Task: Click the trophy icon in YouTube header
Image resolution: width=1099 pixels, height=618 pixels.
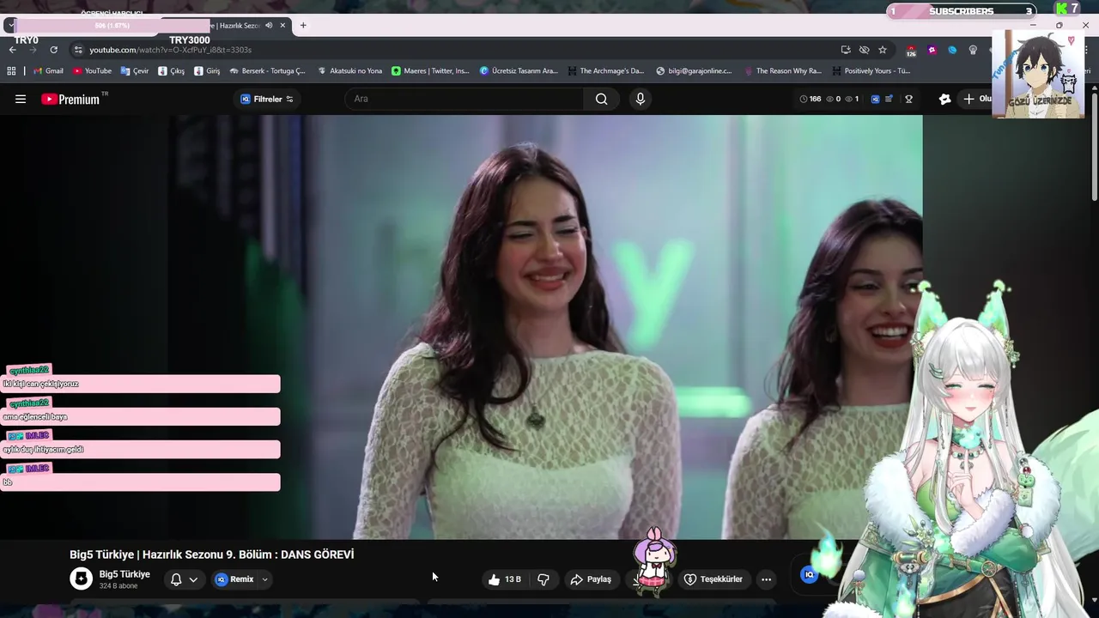Action: click(908, 99)
